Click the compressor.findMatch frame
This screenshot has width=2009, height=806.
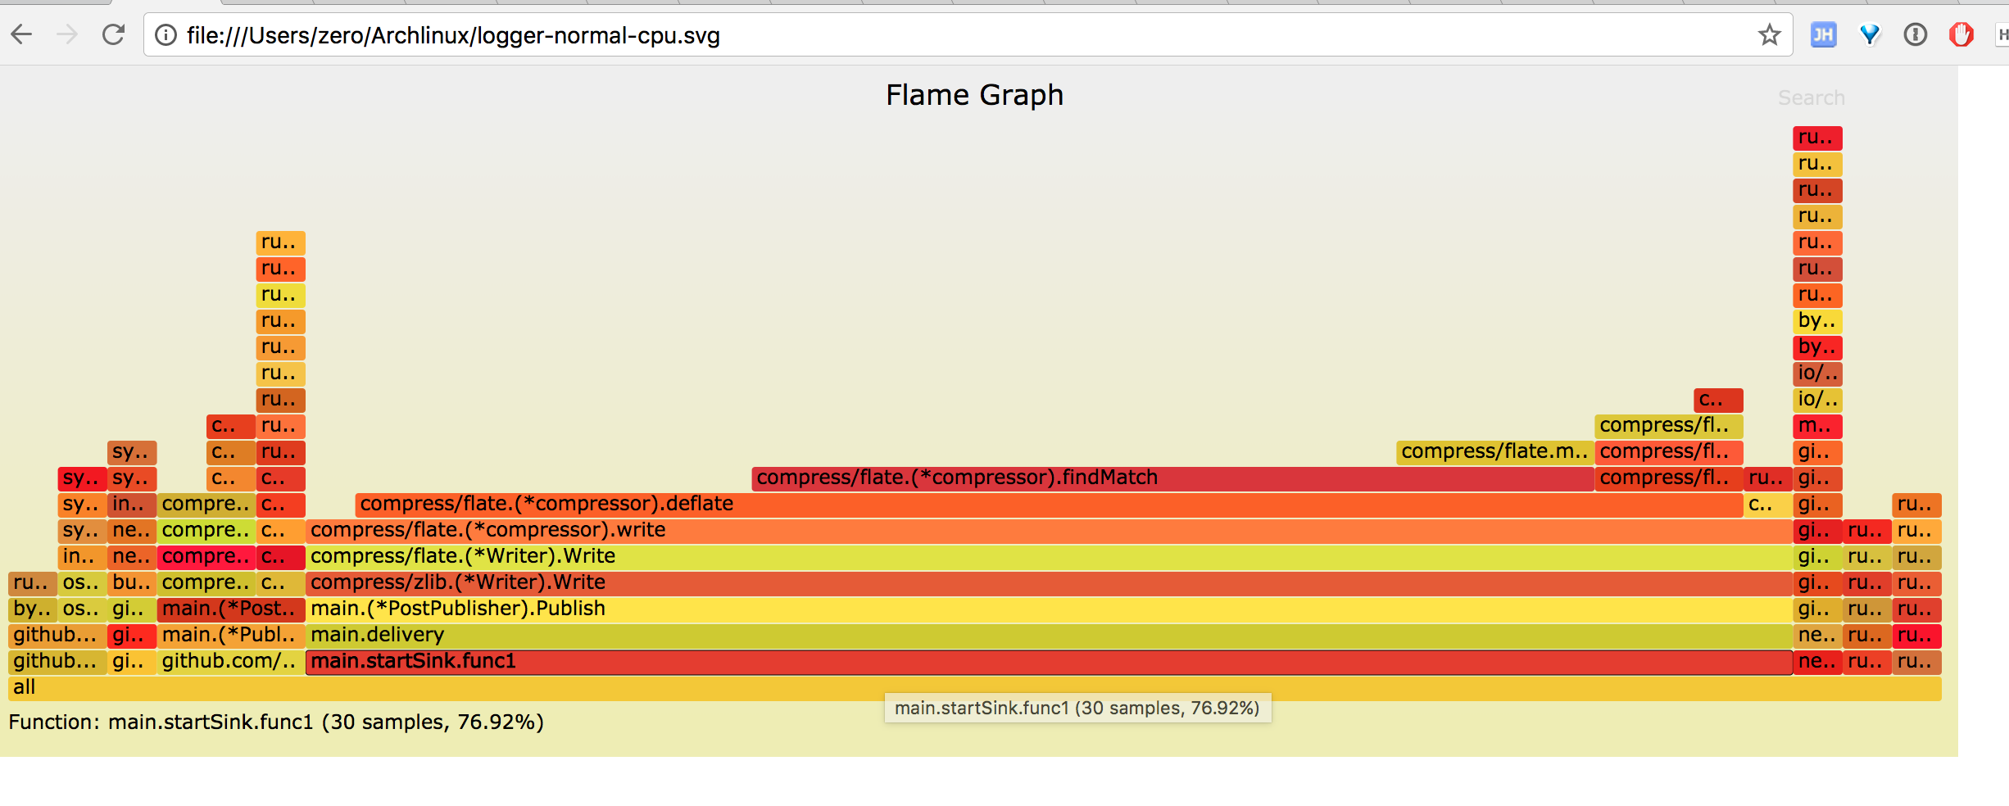[1172, 478]
